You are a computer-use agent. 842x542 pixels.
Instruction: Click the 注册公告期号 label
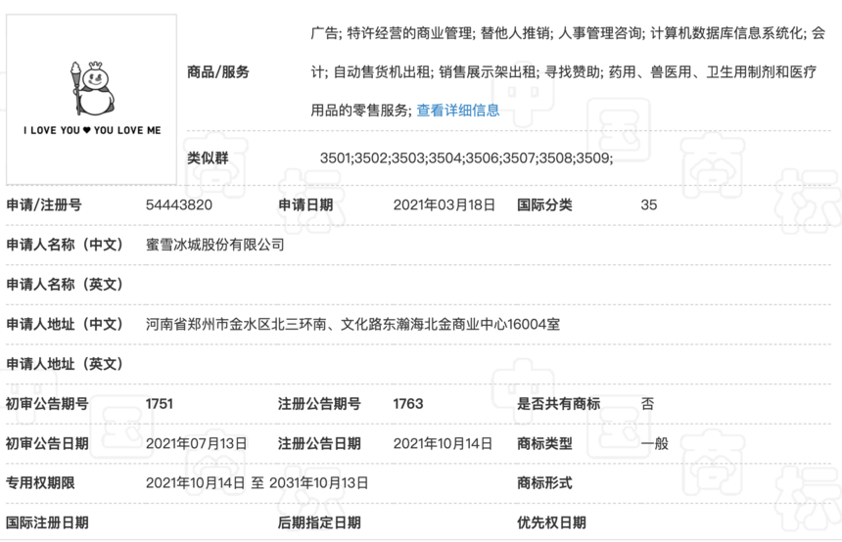coord(319,403)
